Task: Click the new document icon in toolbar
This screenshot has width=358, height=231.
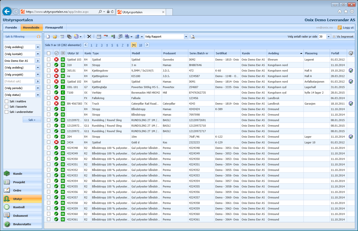Action: pyautogui.click(x=48, y=37)
